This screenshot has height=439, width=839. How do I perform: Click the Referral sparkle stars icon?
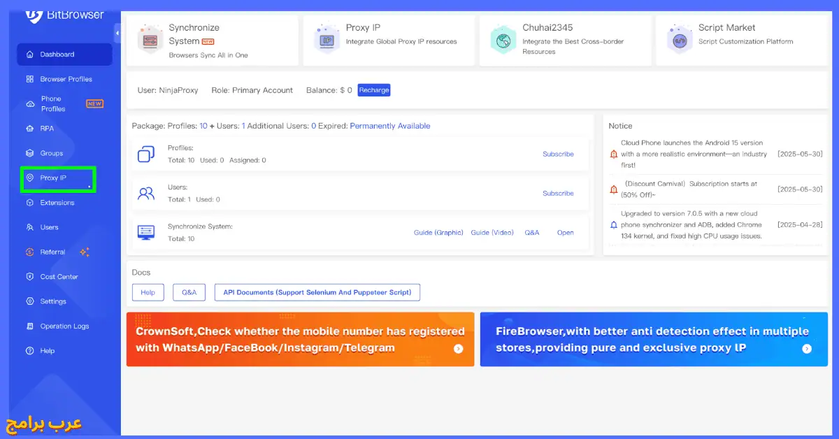coord(85,252)
